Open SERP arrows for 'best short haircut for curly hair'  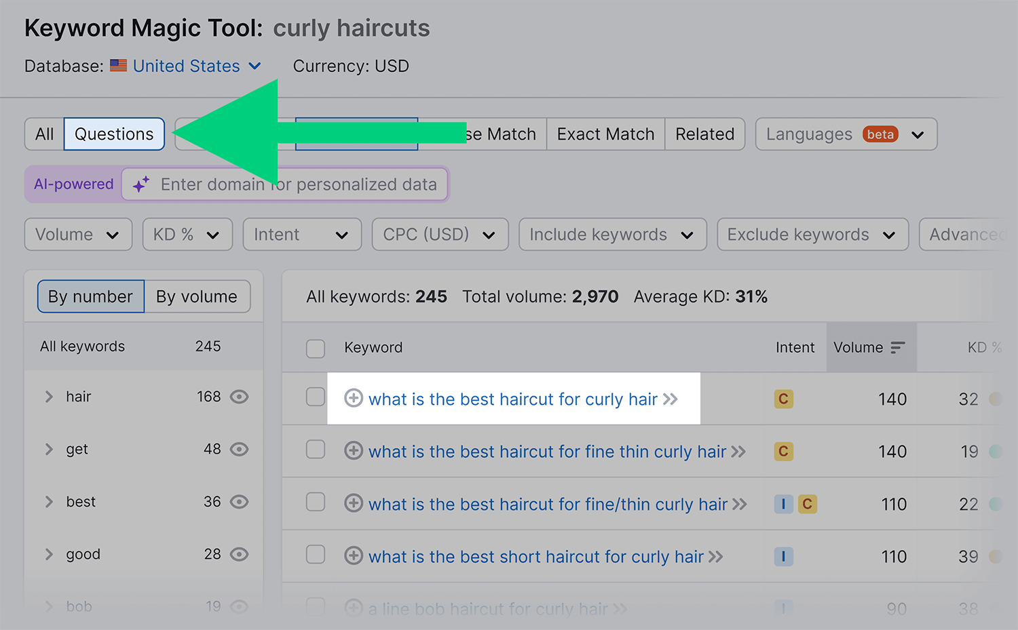[x=716, y=557]
